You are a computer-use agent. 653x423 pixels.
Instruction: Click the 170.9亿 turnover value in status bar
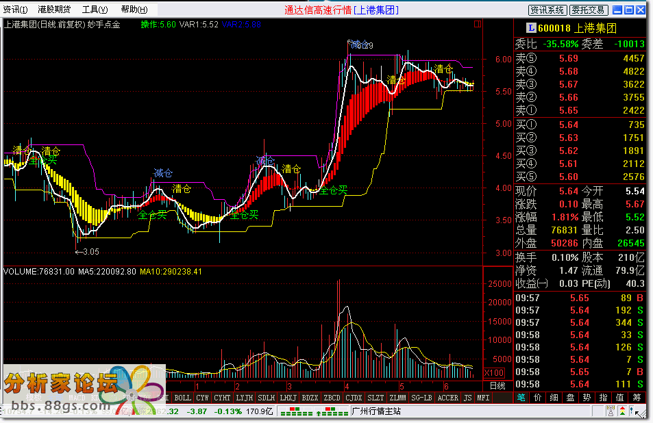(x=260, y=411)
